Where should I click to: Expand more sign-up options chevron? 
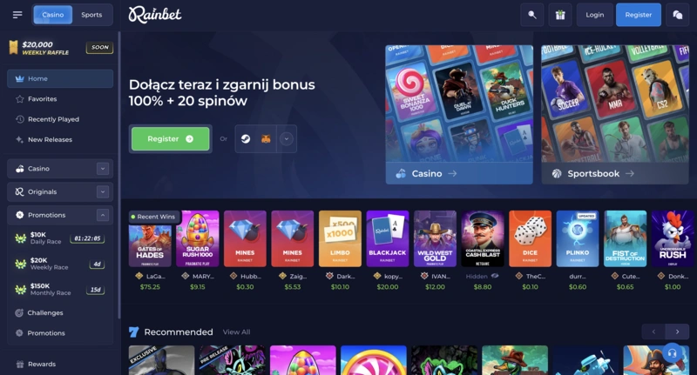[287, 139]
